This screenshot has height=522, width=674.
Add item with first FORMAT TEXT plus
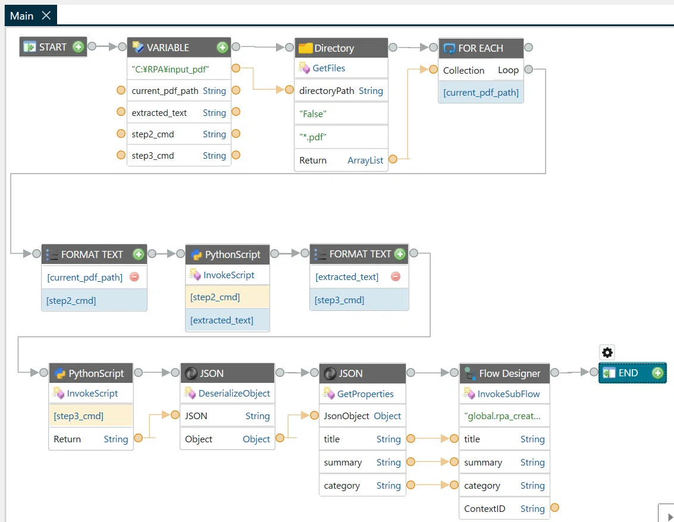tap(139, 254)
